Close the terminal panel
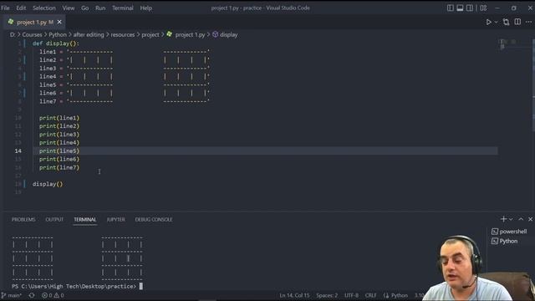 (530, 219)
